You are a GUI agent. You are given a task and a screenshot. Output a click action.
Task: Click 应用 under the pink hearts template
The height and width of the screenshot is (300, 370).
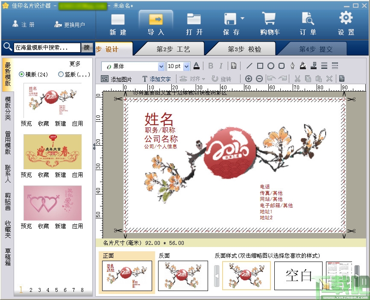coord(77,226)
